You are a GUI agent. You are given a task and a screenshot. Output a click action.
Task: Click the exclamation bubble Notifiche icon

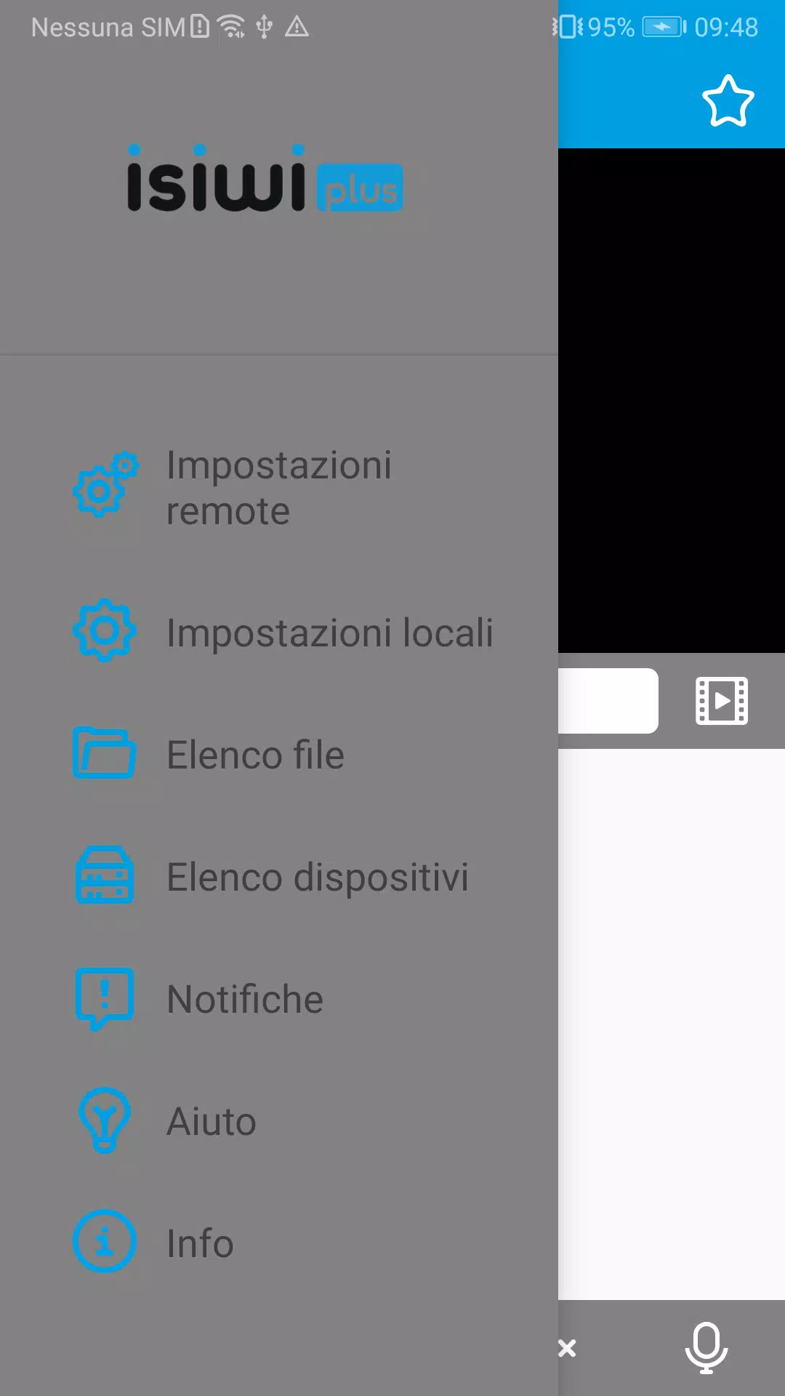pos(105,998)
